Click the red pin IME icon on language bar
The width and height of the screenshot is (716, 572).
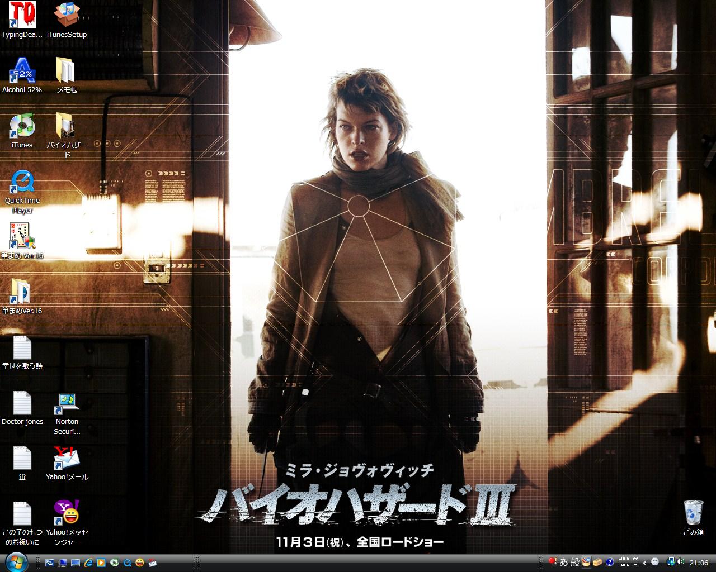pos(553,561)
